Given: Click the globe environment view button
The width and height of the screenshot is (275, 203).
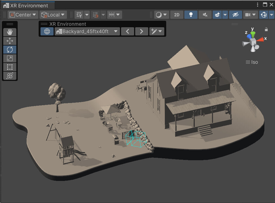Looking at the screenshot, I should 47,31.
